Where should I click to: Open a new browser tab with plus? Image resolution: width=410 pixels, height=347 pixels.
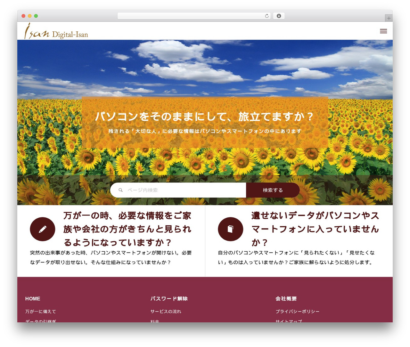point(389,18)
